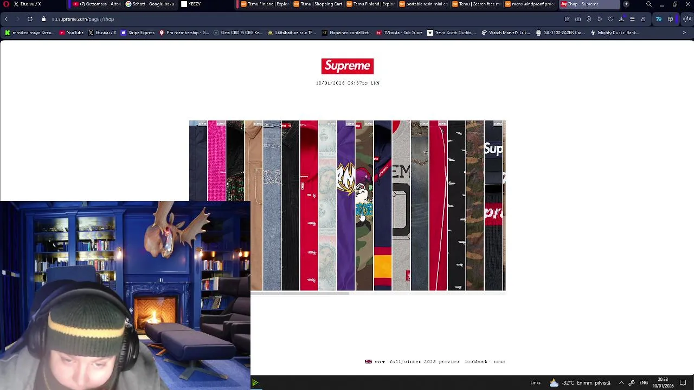Viewport: 694px width, 390px height.
Task: Click the extensions cube icon
Action: pyautogui.click(x=670, y=19)
